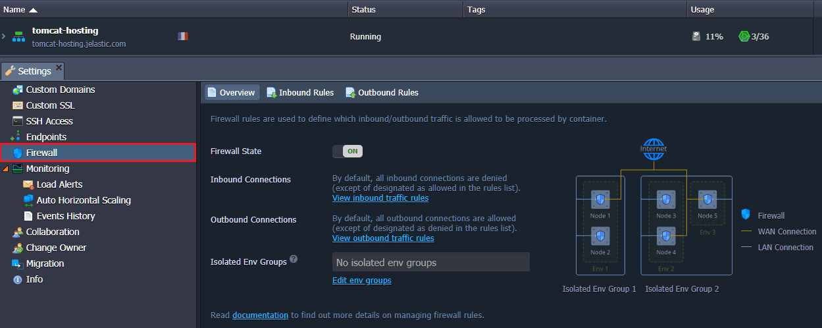Click the help icon beside Isolated Env Groups
822x328 pixels.
click(x=294, y=260)
